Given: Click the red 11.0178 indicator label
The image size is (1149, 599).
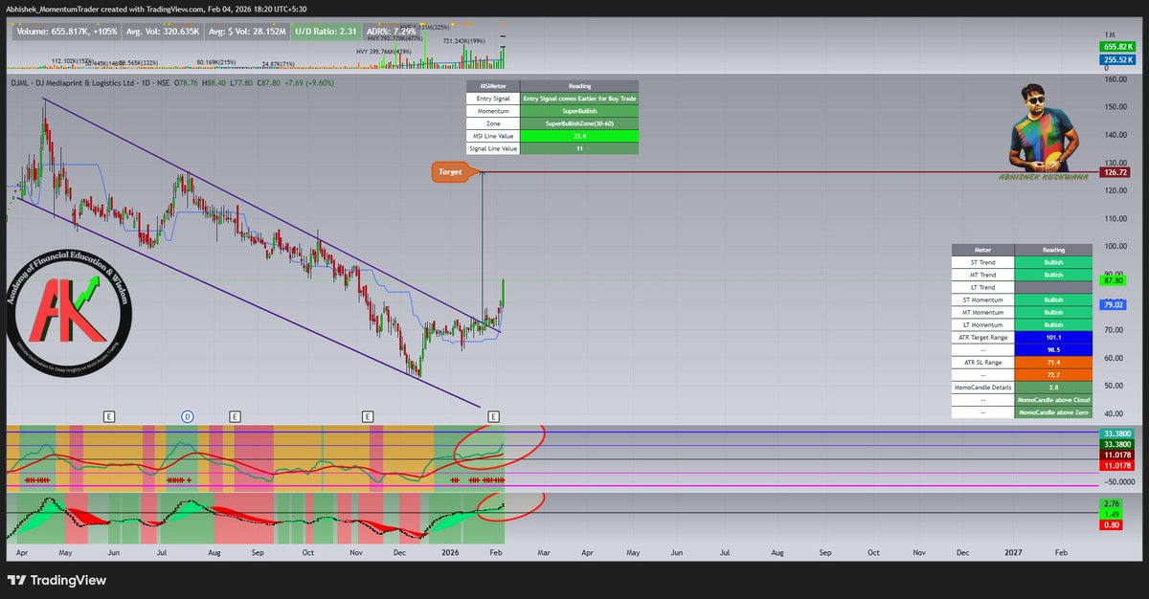Looking at the screenshot, I should pyautogui.click(x=1116, y=465).
